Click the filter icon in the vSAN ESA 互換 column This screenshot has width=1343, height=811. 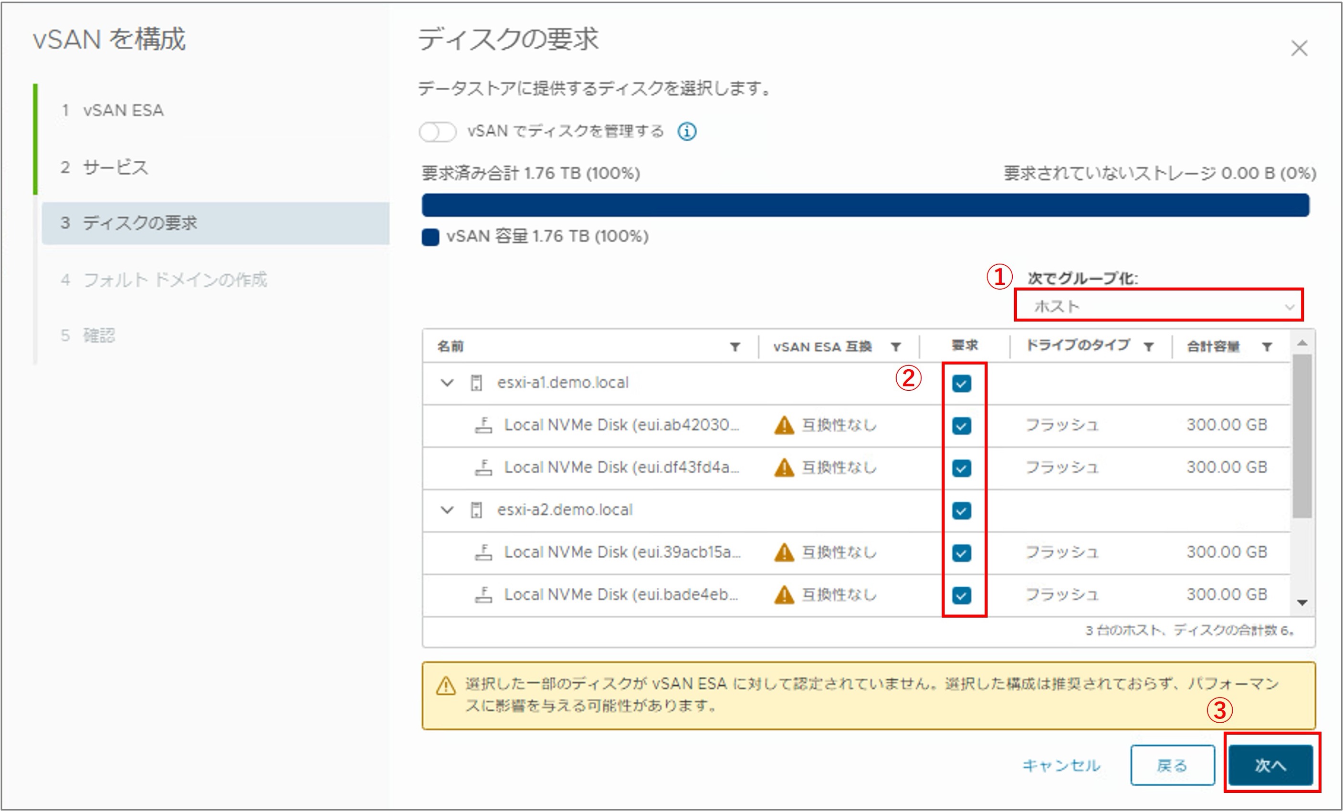pos(895,346)
